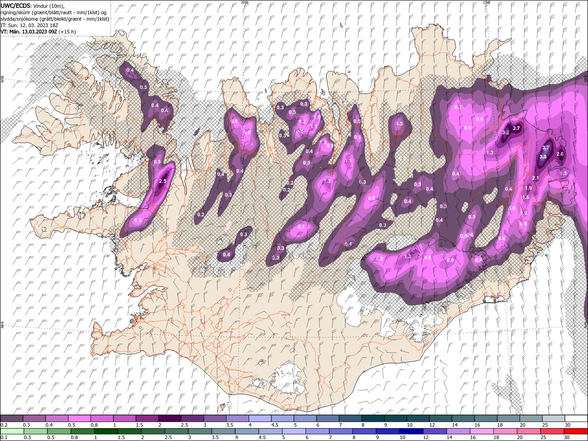Click the violet 12 rain-scale swatch
The width and height of the screenshot is (588, 441).
(x=435, y=431)
